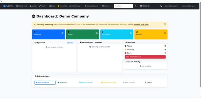Viewport: 201px width, 98px height.
Task: Click the yellow Warning triangle icon
Action: point(126,50)
